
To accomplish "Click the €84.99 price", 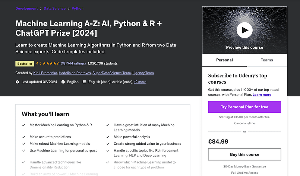I will [x=218, y=142].
